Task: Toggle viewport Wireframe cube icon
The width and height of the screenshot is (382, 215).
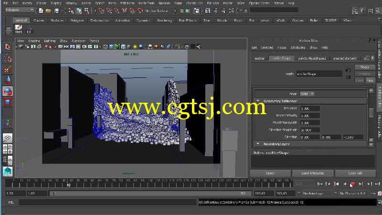Action: point(105,46)
